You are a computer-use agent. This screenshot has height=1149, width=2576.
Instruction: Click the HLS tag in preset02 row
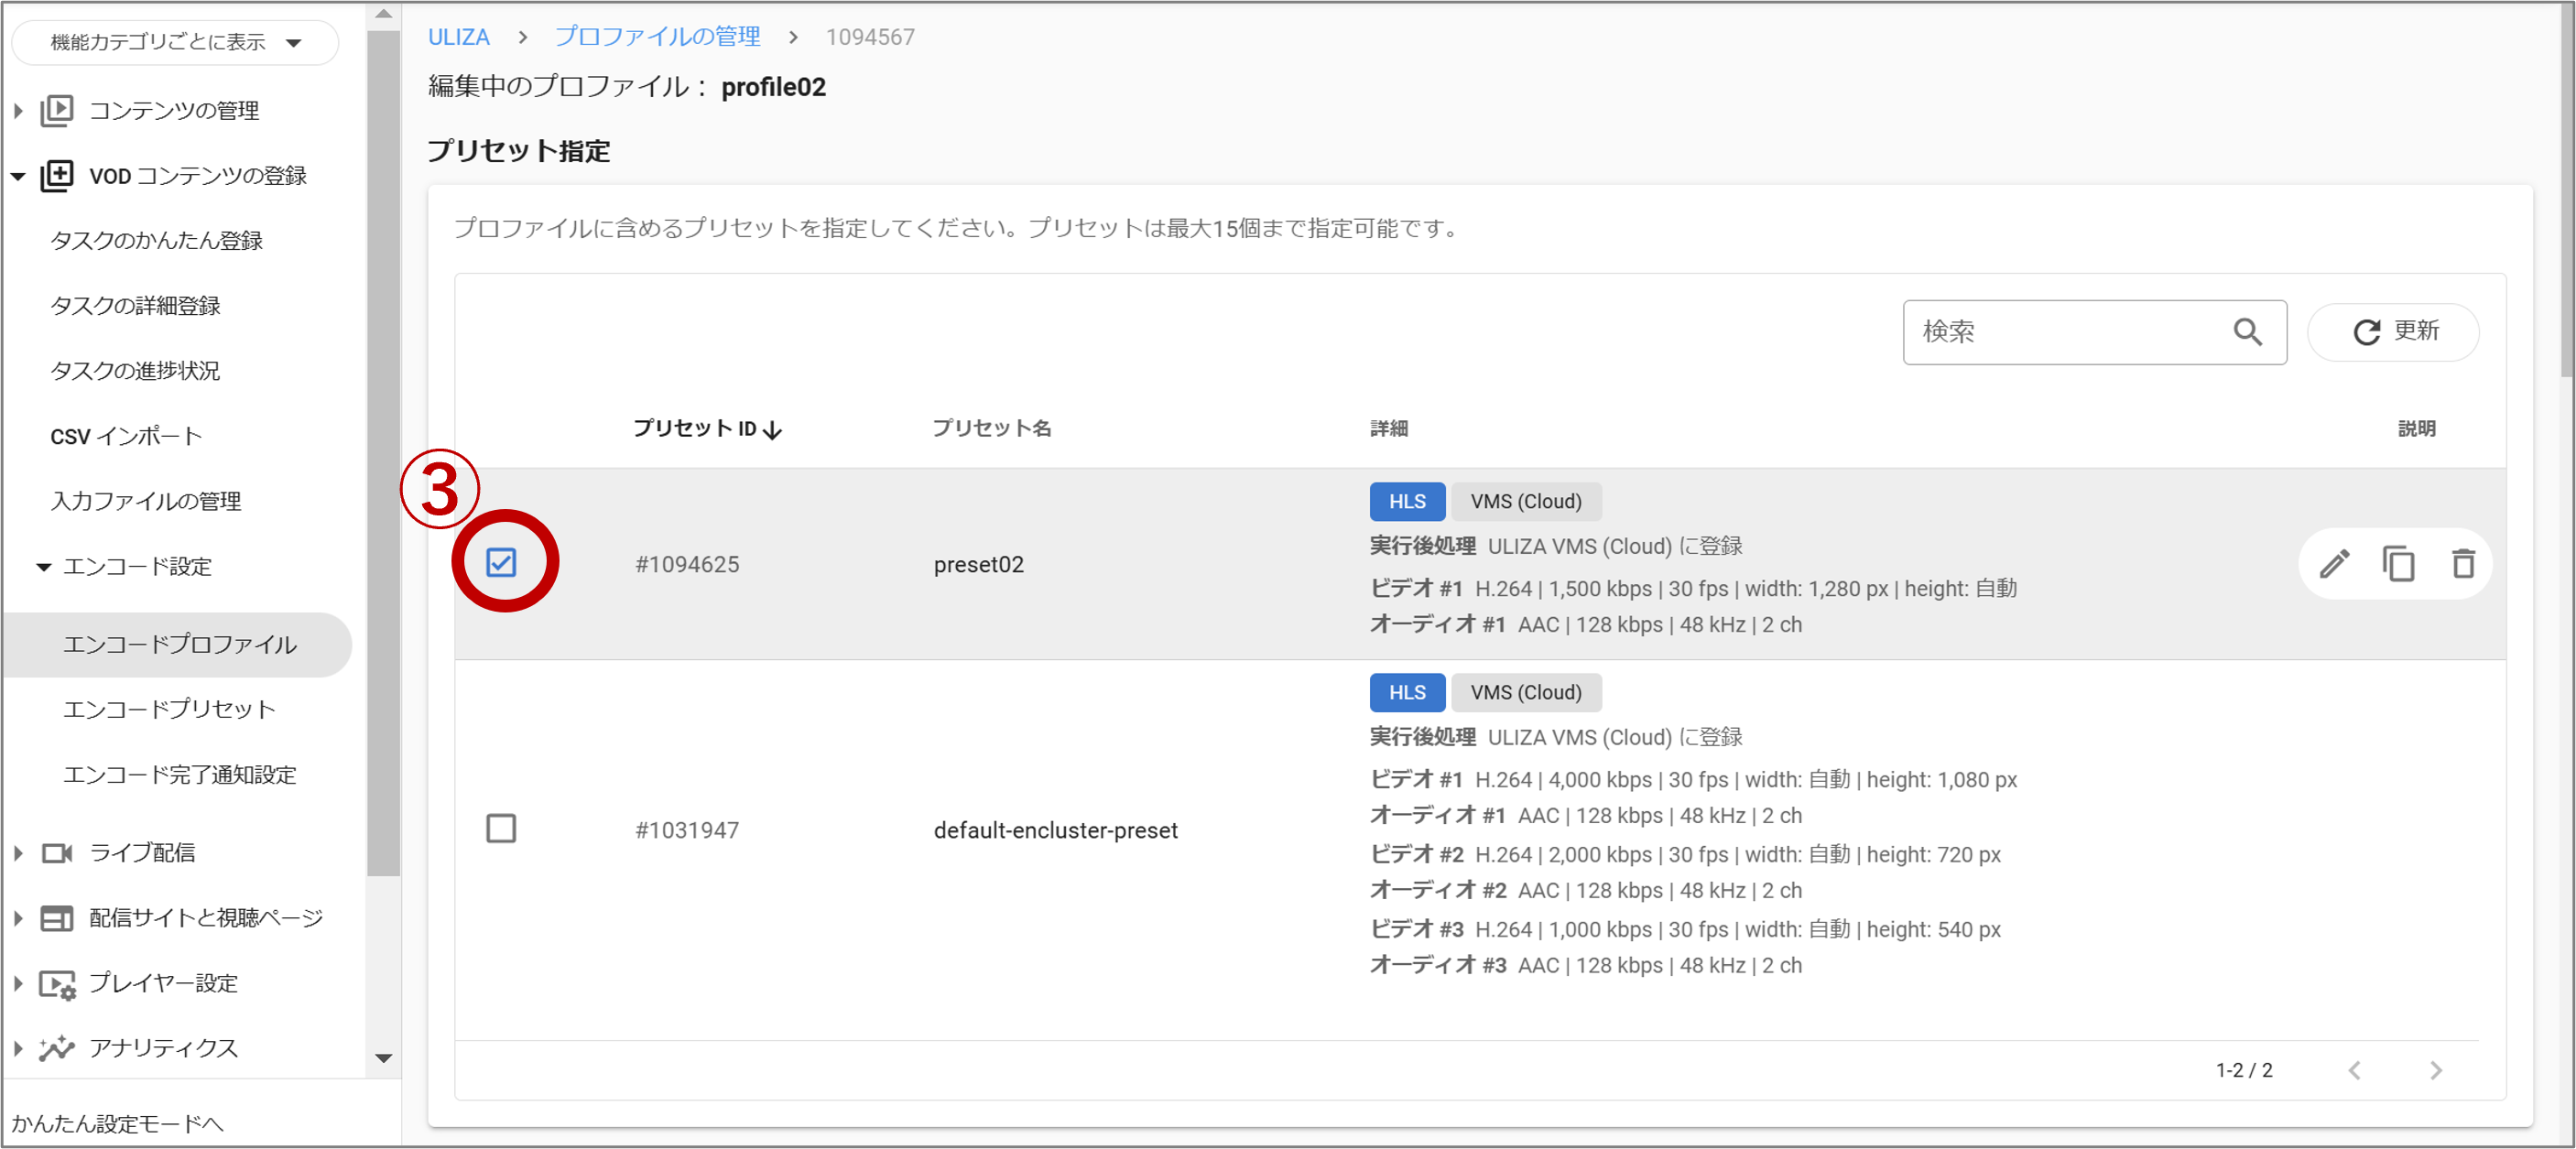click(1407, 502)
